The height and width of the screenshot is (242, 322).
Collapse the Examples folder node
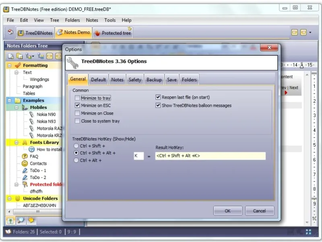click(9, 100)
